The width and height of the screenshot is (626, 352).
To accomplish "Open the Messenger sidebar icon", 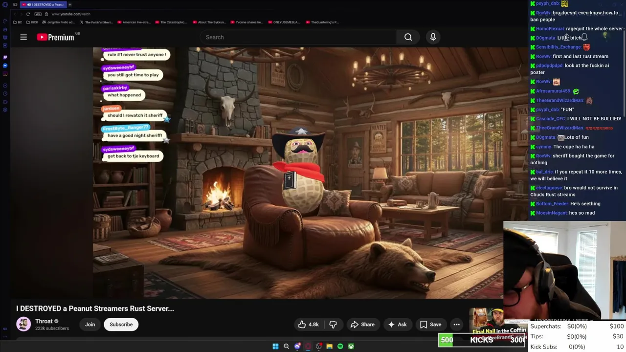I will click(x=5, y=66).
